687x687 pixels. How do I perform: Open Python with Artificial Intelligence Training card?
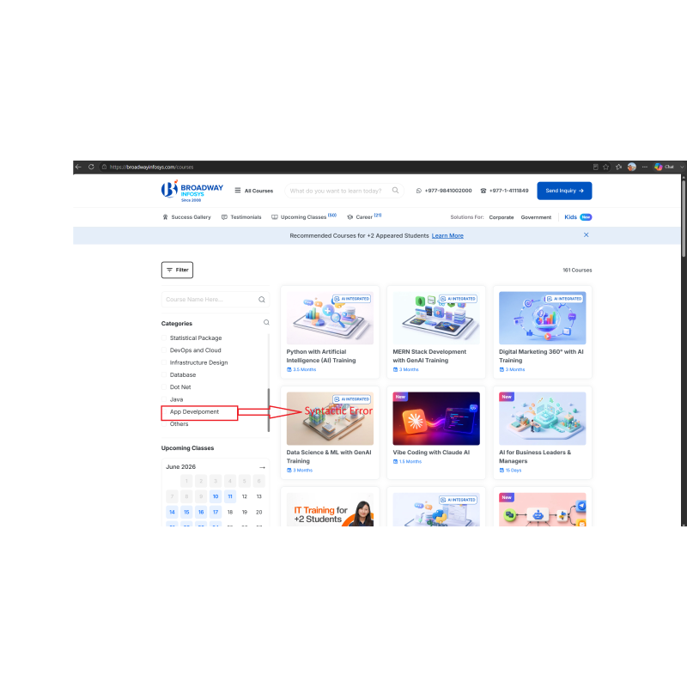click(330, 332)
